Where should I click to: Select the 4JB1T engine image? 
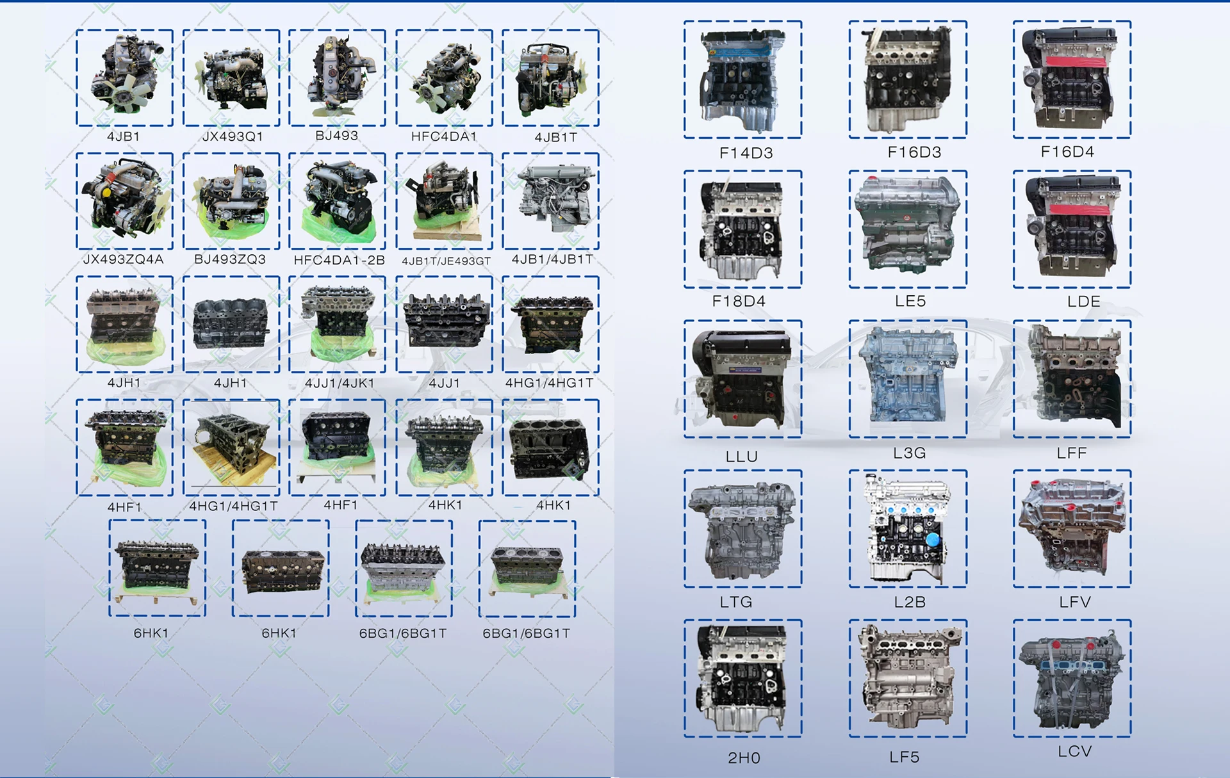550,77
